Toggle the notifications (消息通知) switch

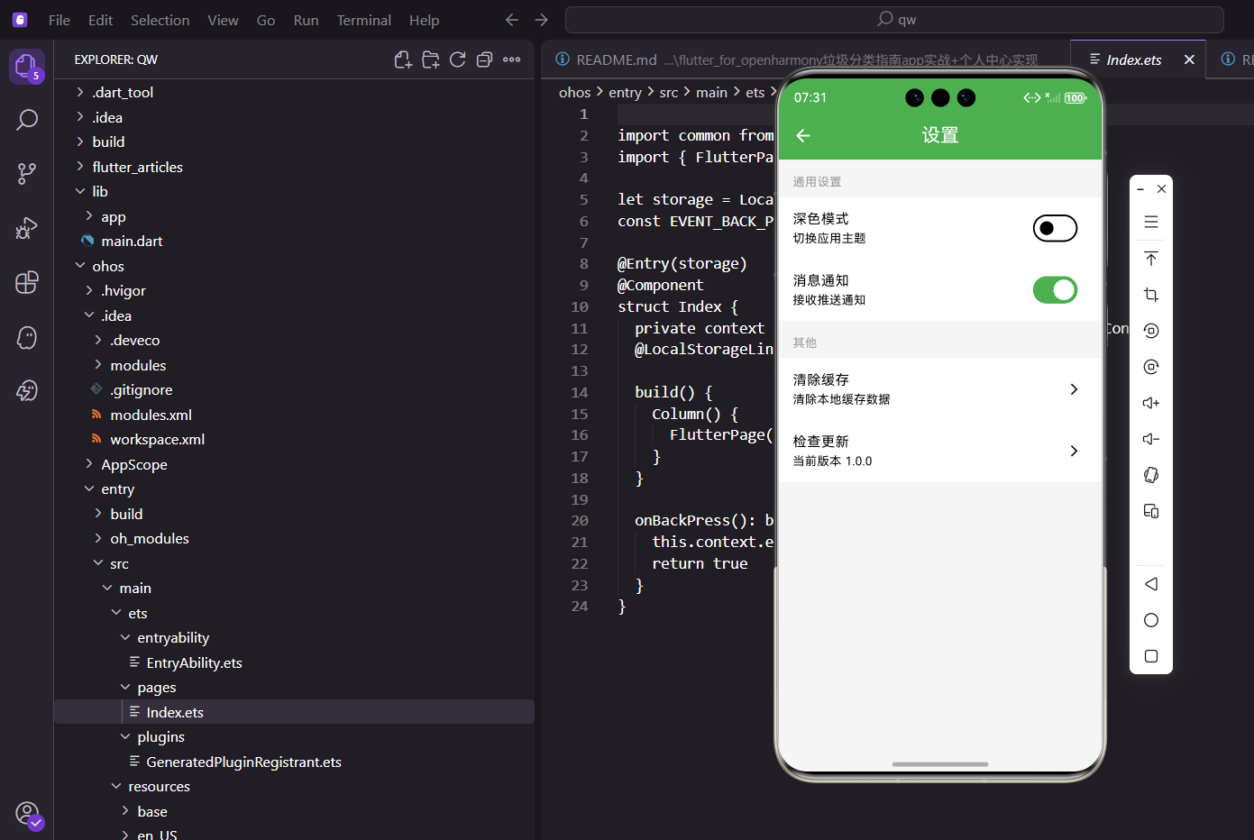1055,290
